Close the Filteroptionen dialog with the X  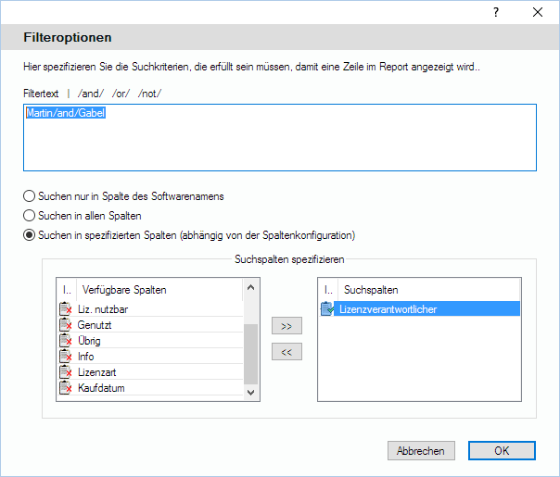click(x=538, y=12)
